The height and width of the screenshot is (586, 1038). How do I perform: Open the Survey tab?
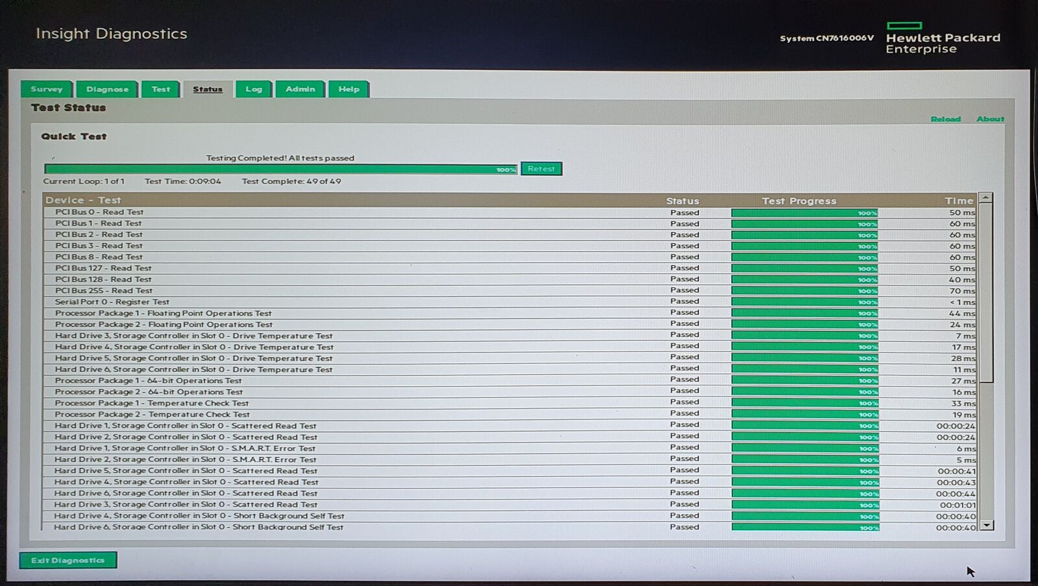(46, 89)
